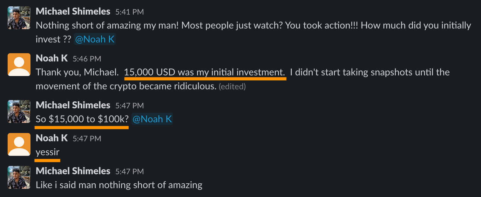Click Noah K's avatar on the 5:46 PM message

[19, 65]
